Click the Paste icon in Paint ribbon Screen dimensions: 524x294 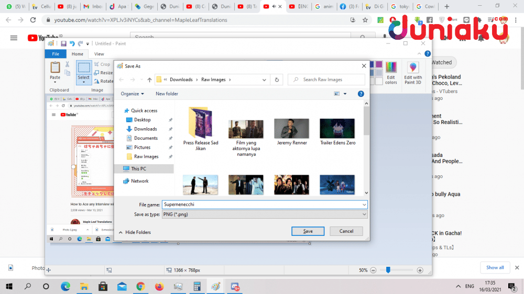coord(55,70)
